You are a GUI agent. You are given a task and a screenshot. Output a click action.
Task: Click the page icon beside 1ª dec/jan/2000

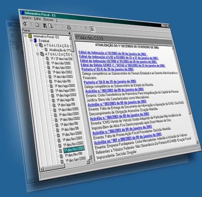pyautogui.click(x=62, y=162)
